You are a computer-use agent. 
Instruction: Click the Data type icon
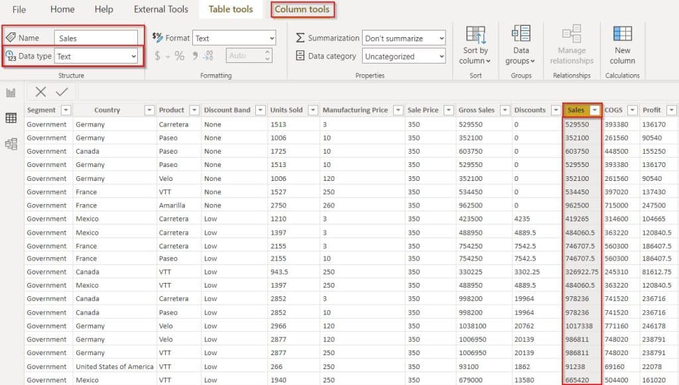11,56
